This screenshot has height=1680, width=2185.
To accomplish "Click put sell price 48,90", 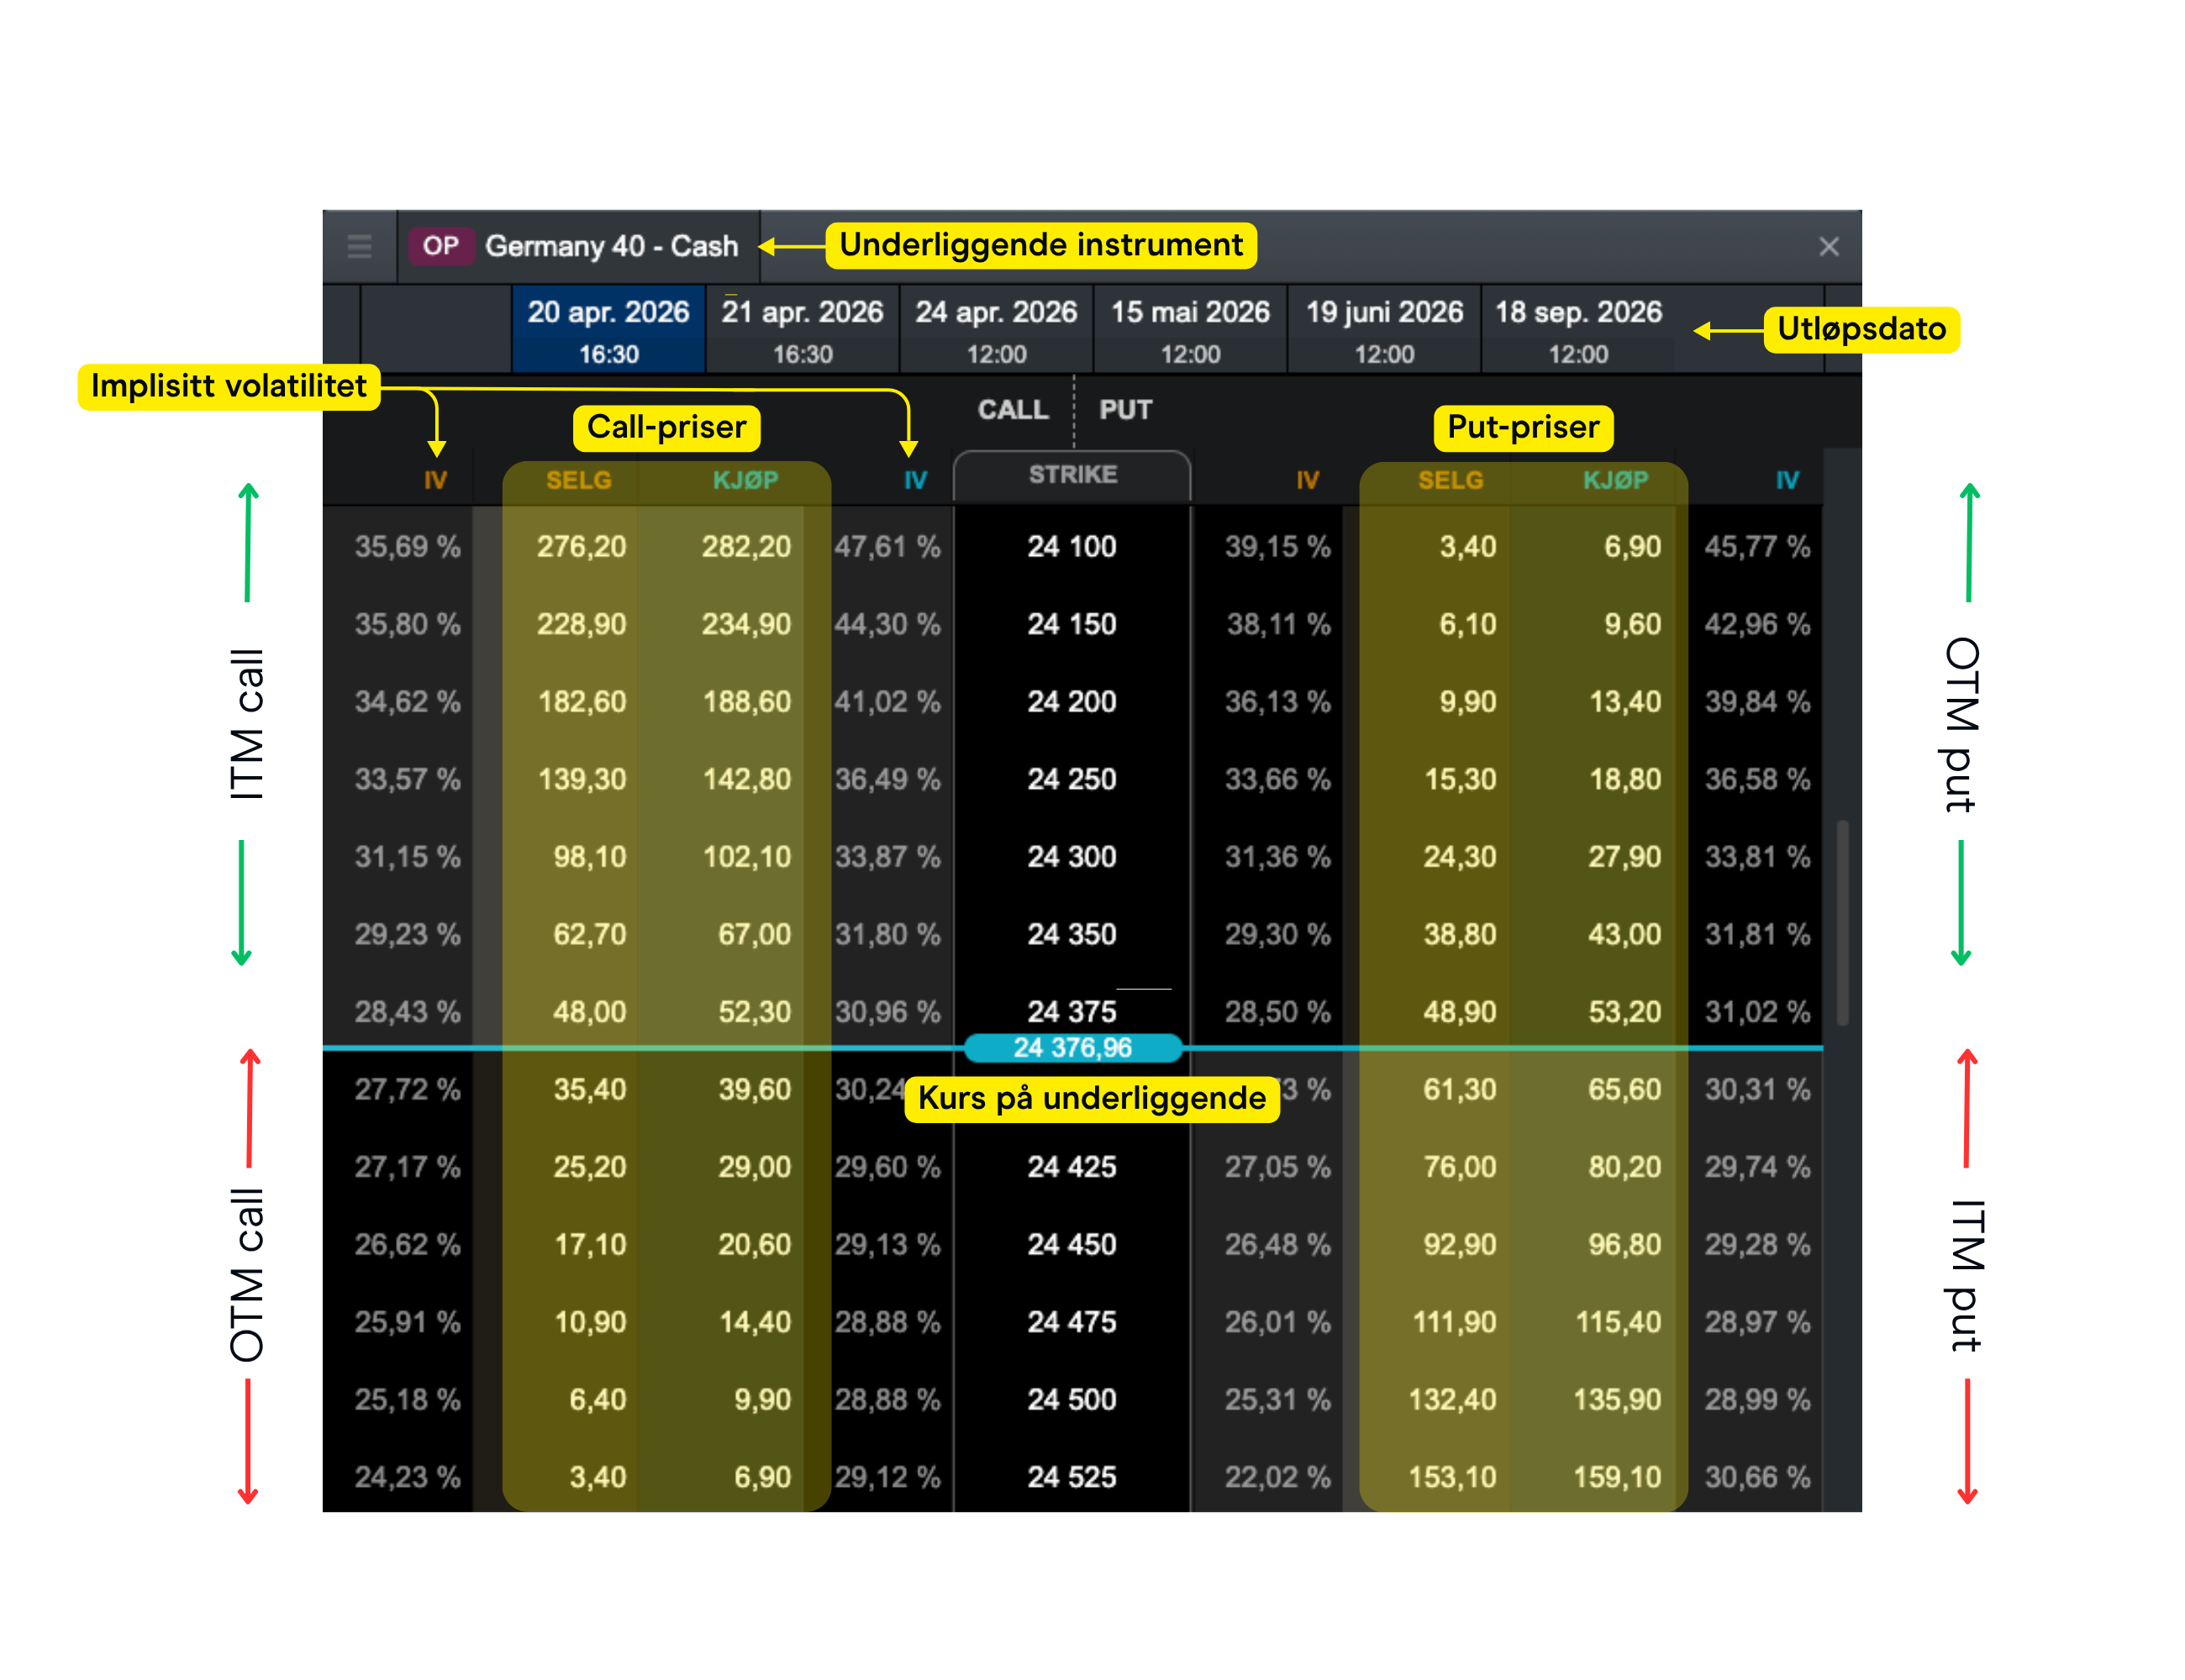I will pos(1460,1011).
